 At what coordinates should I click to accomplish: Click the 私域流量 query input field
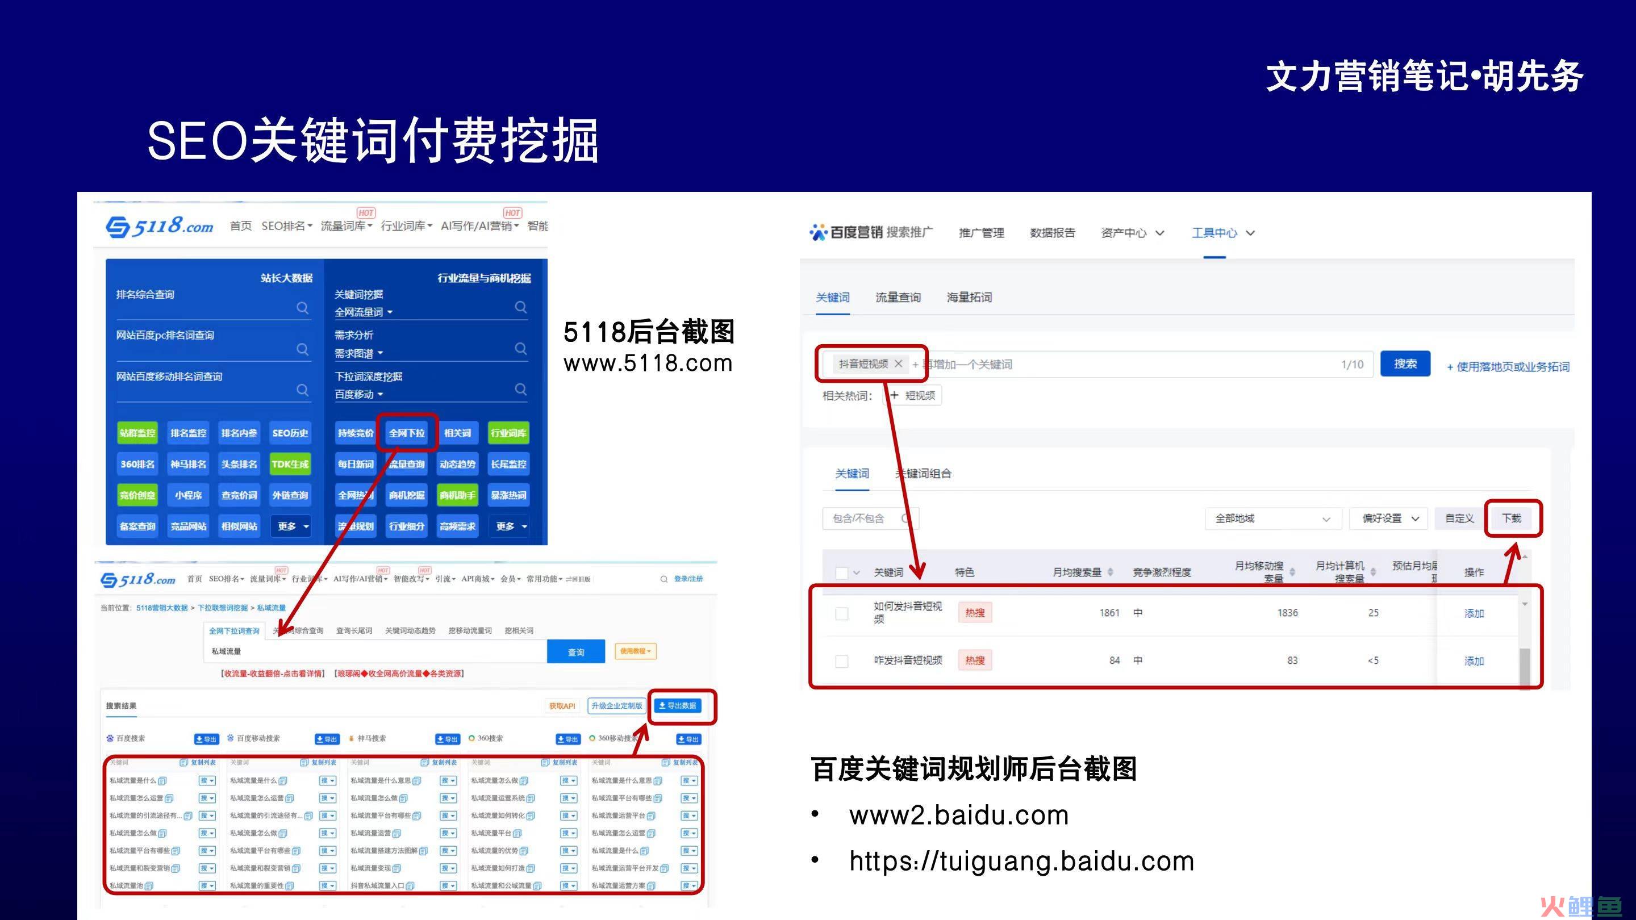(x=376, y=651)
